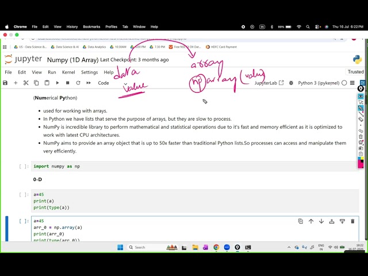
Task: Insert a cell below the active cell
Action: point(342,221)
